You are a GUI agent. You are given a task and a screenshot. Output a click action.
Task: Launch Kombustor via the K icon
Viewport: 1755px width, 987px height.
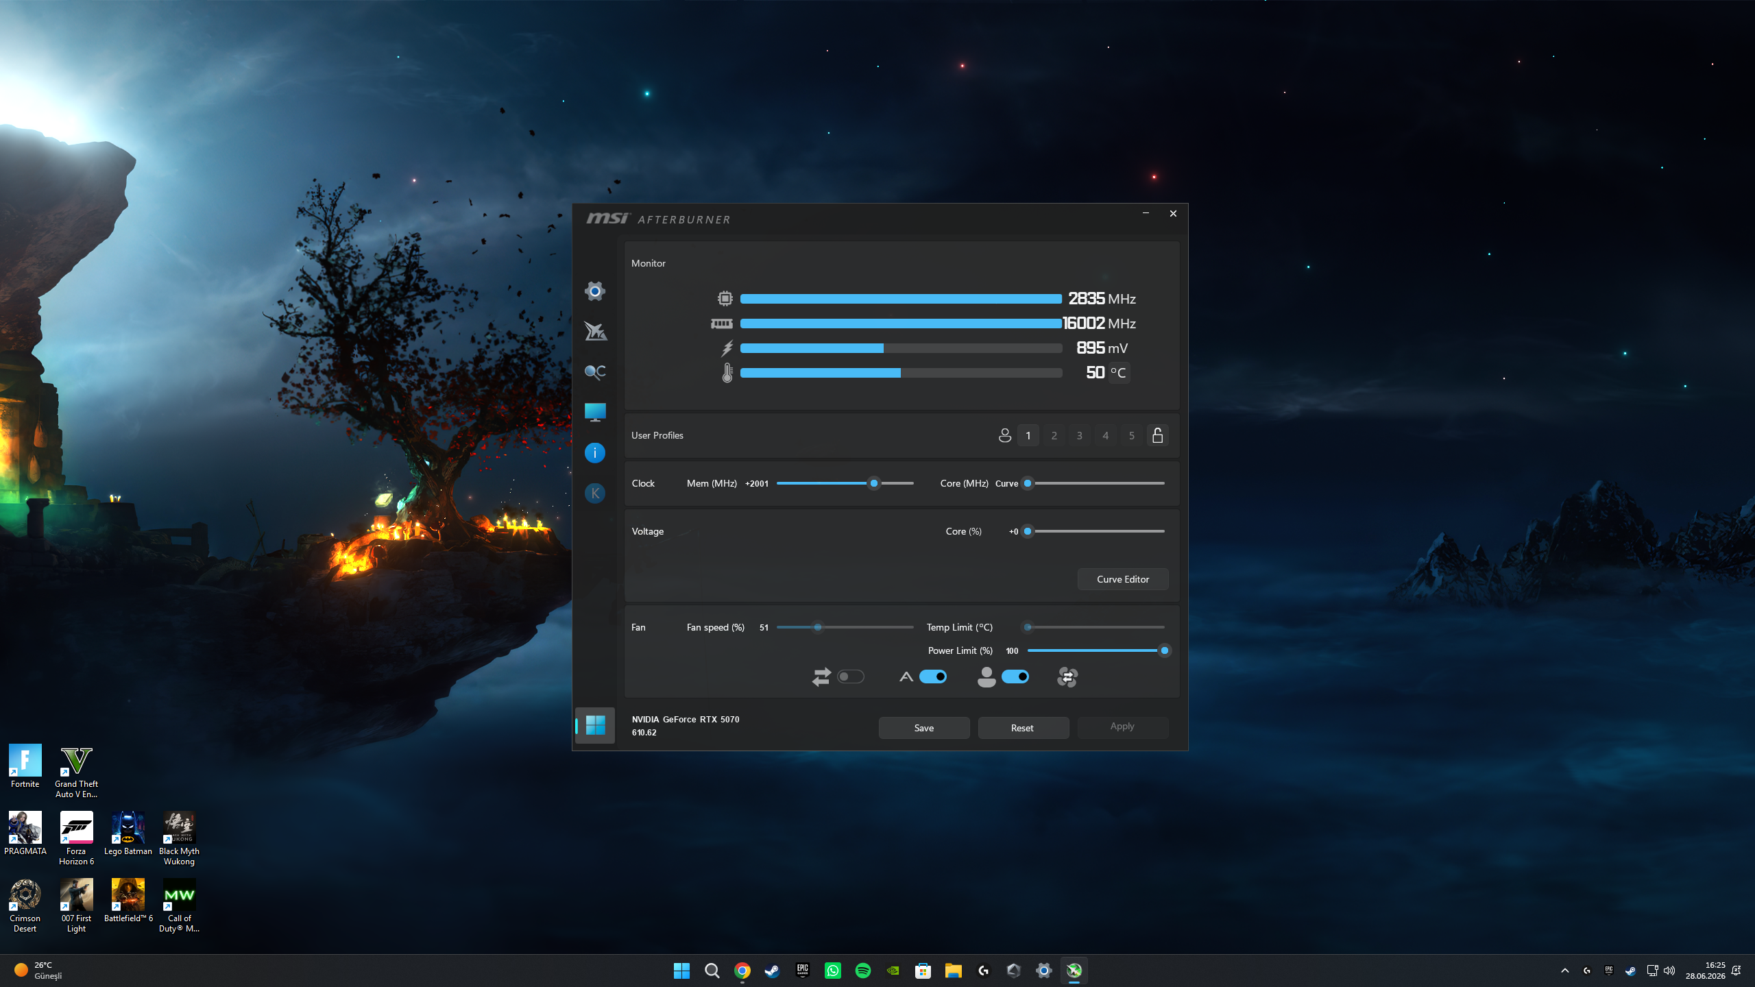click(x=595, y=493)
